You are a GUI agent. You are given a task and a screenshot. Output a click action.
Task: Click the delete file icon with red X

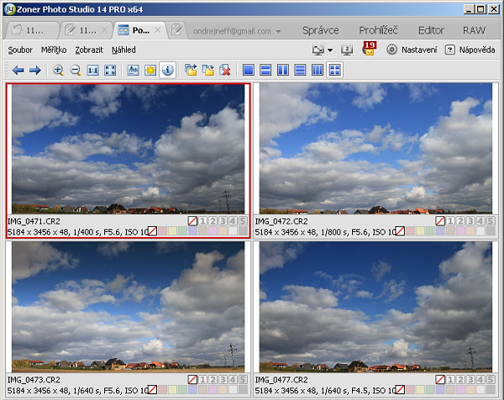(225, 71)
